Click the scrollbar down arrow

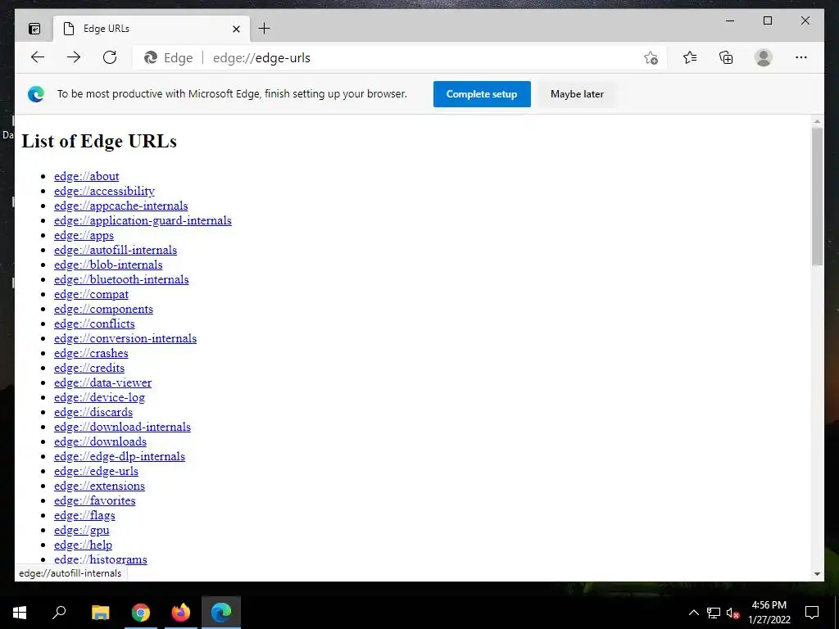(x=817, y=574)
